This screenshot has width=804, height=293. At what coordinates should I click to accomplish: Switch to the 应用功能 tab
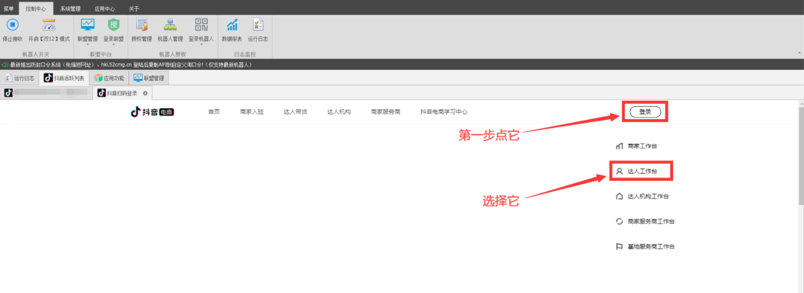pyautogui.click(x=109, y=78)
